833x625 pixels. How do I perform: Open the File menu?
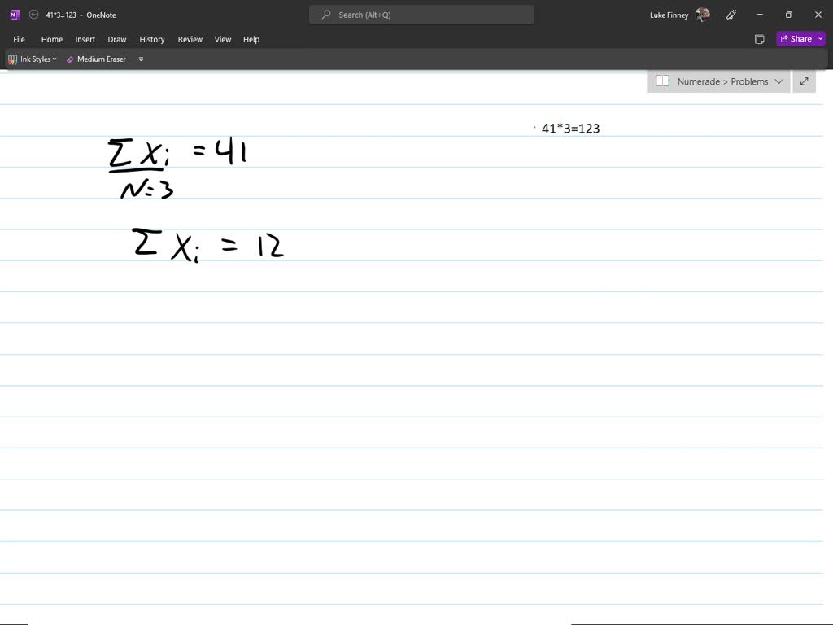tap(19, 39)
